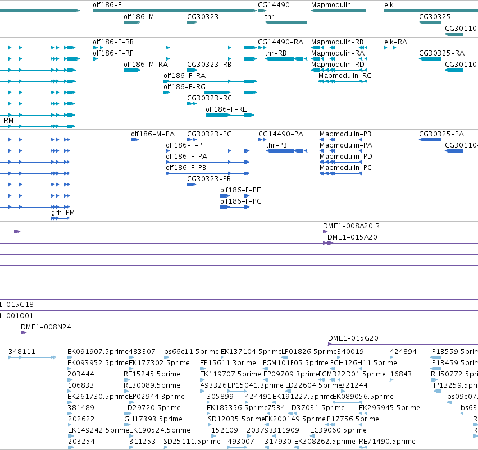Select transcript "olf186-F-RE"
478x450 pixels.
tap(226, 109)
